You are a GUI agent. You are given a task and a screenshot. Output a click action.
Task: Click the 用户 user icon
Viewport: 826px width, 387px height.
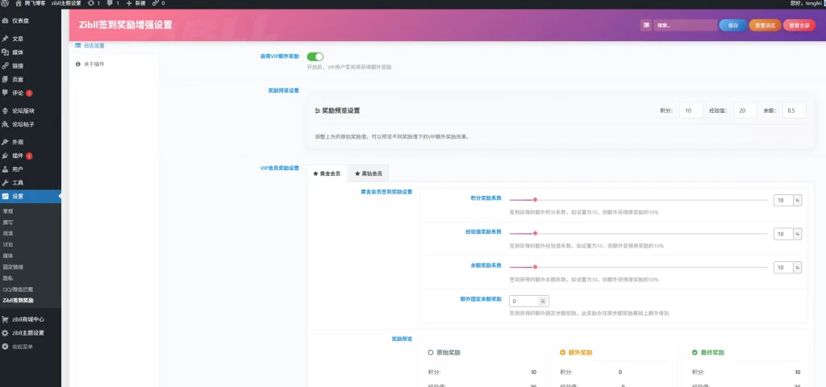(x=6, y=169)
